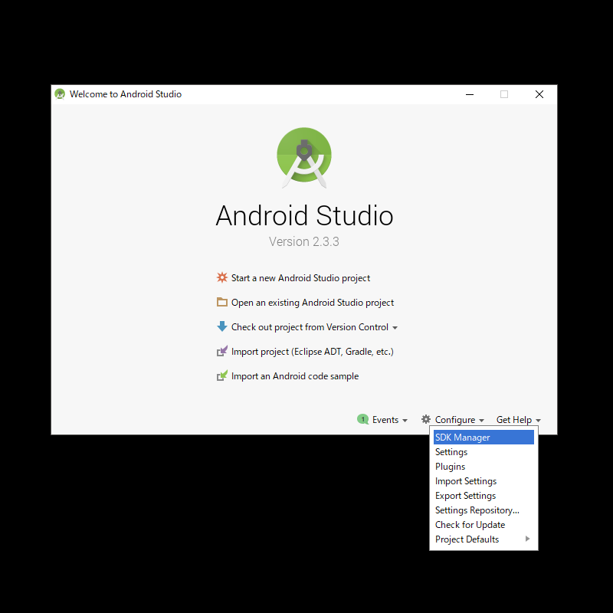Click the orange starburst new project icon

[x=222, y=277]
